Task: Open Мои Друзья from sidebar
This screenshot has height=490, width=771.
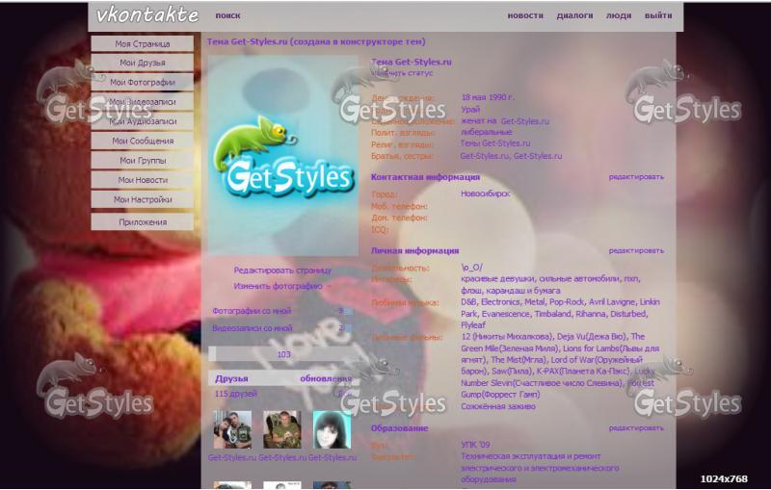Action: (143, 63)
